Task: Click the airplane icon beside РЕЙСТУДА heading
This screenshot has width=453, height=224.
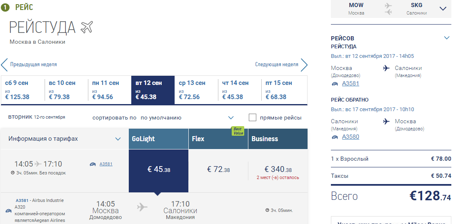Action: coord(87,27)
